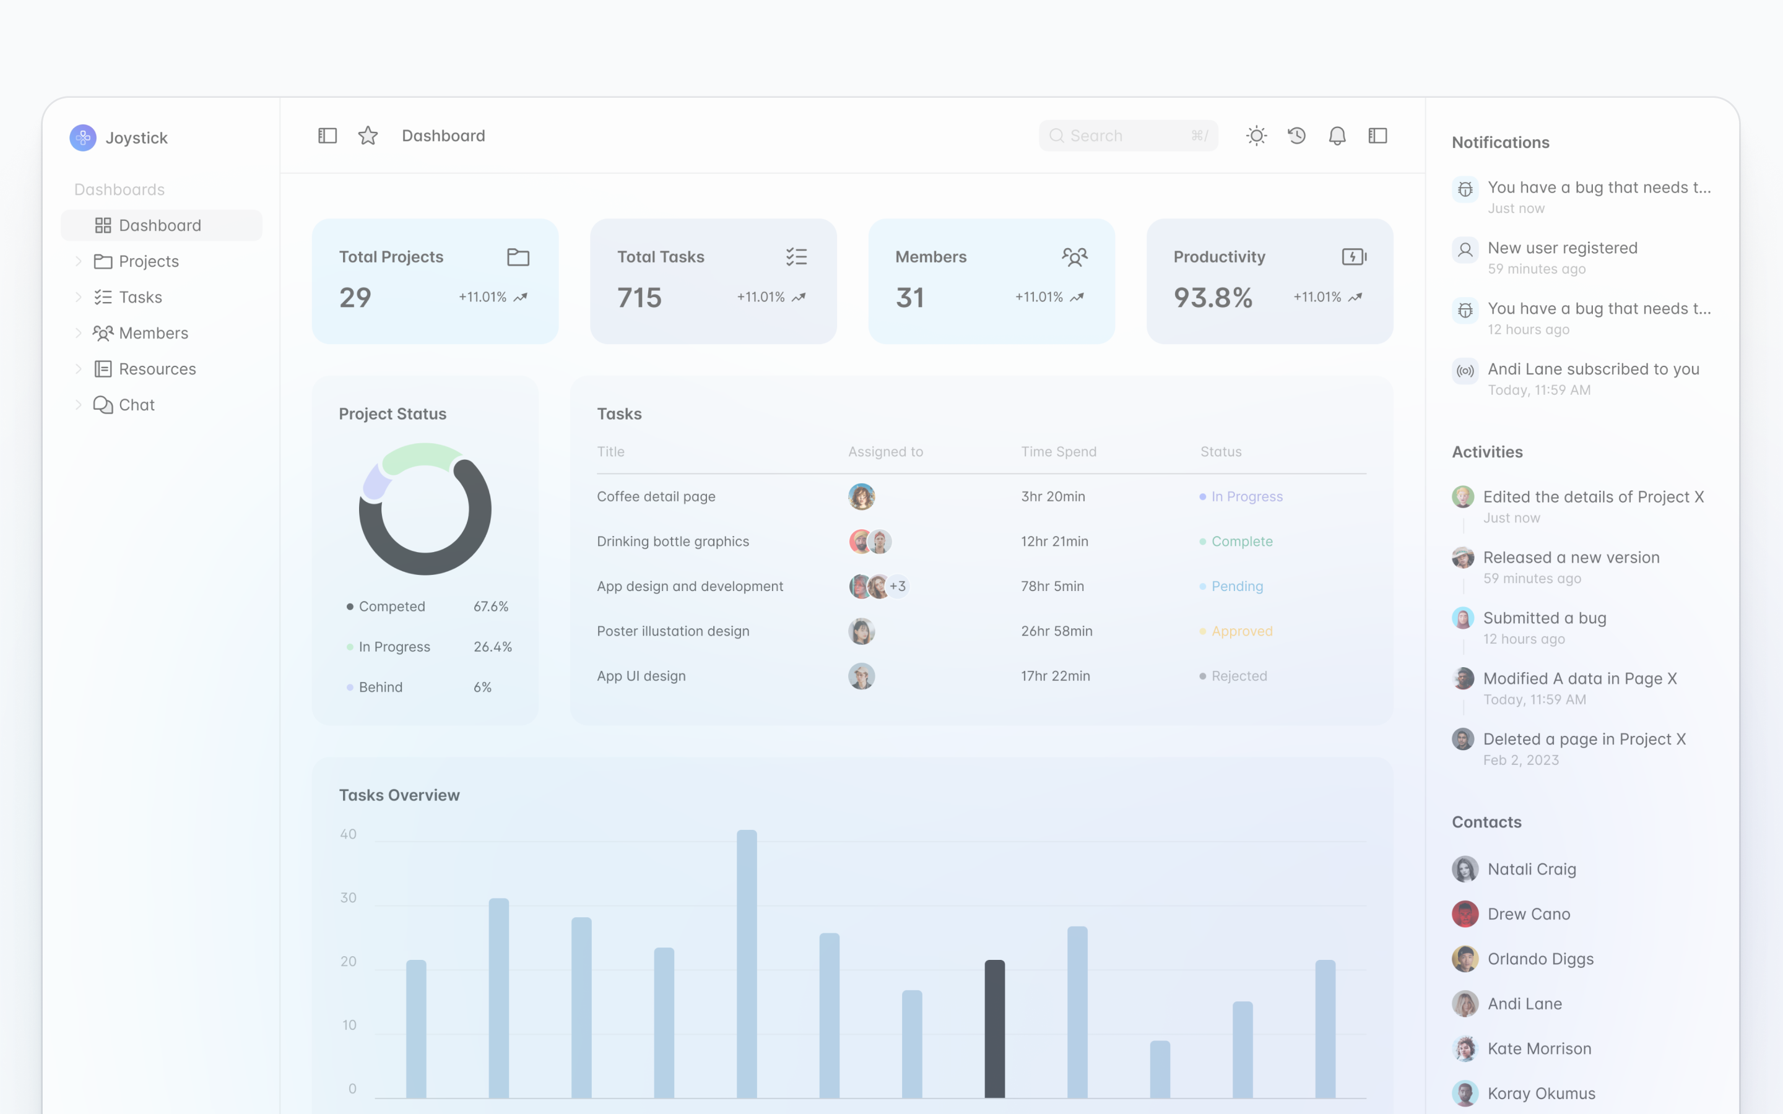Toggle the left sidebar panel icon
Viewport: 1783px width, 1114px height.
327,136
